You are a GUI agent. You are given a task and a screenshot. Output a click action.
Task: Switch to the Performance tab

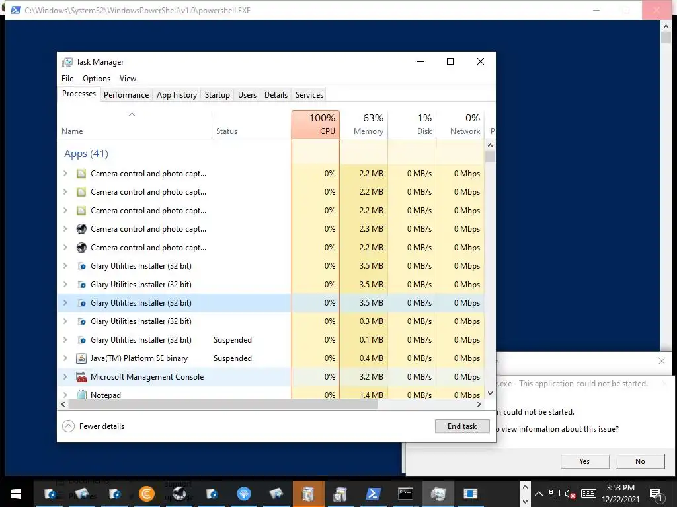pyautogui.click(x=126, y=95)
